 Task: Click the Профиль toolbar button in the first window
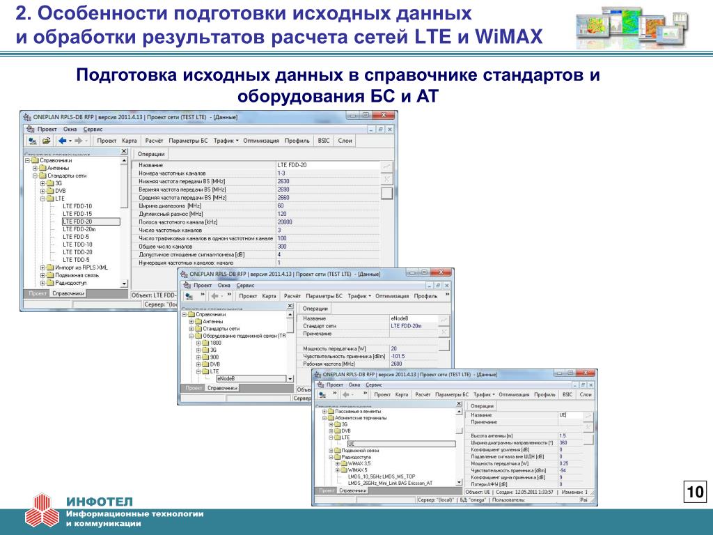click(297, 141)
